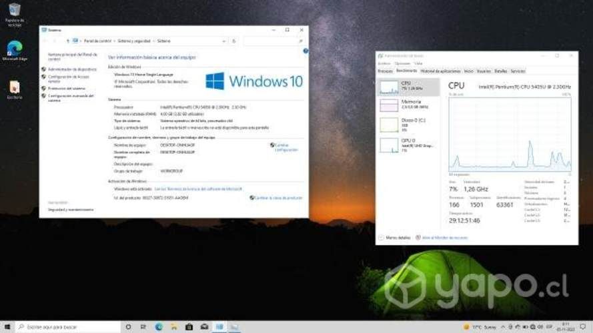The height and width of the screenshot is (333, 593).
Task: Click the Administrador de dispositivos link
Action: coord(71,69)
